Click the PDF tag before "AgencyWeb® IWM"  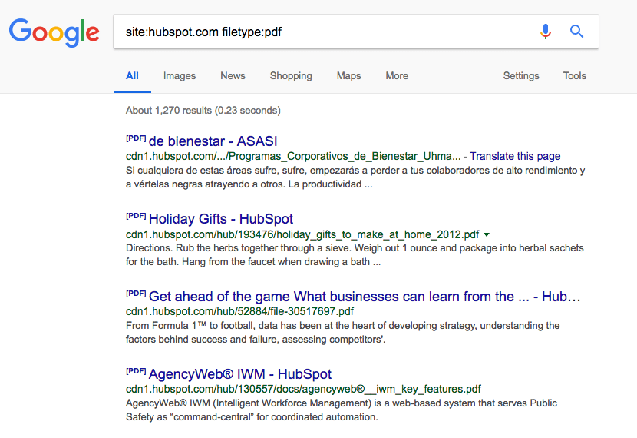coord(136,371)
